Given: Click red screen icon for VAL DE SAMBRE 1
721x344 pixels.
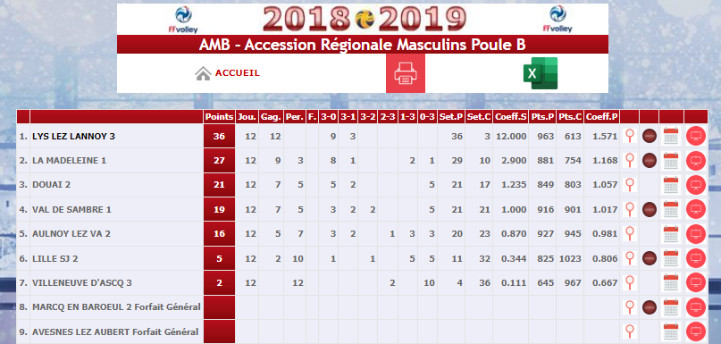Looking at the screenshot, I should click(x=695, y=209).
